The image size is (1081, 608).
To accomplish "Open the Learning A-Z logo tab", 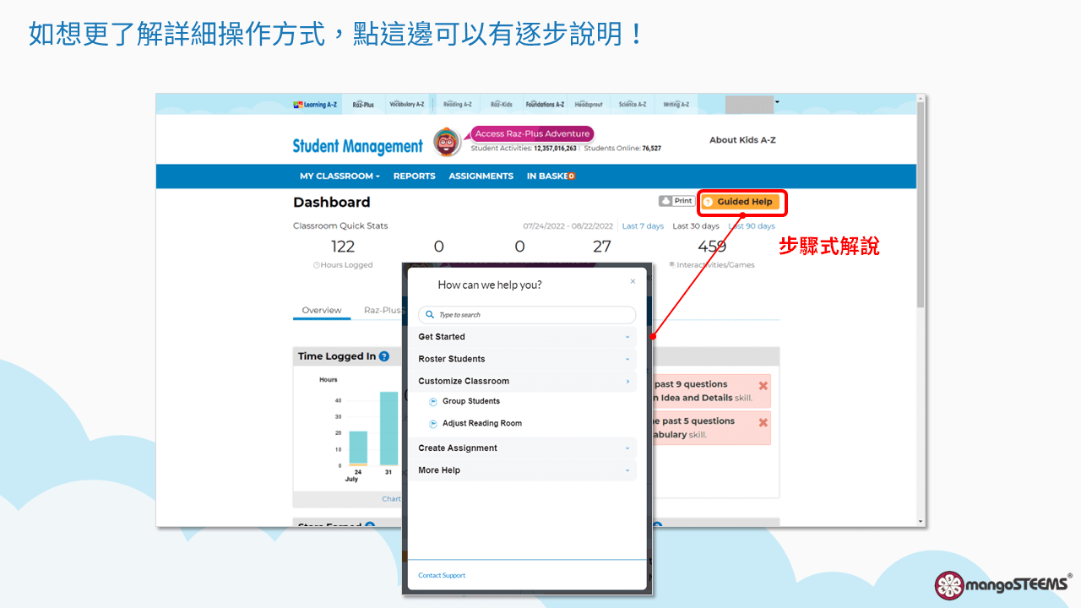I will (315, 105).
